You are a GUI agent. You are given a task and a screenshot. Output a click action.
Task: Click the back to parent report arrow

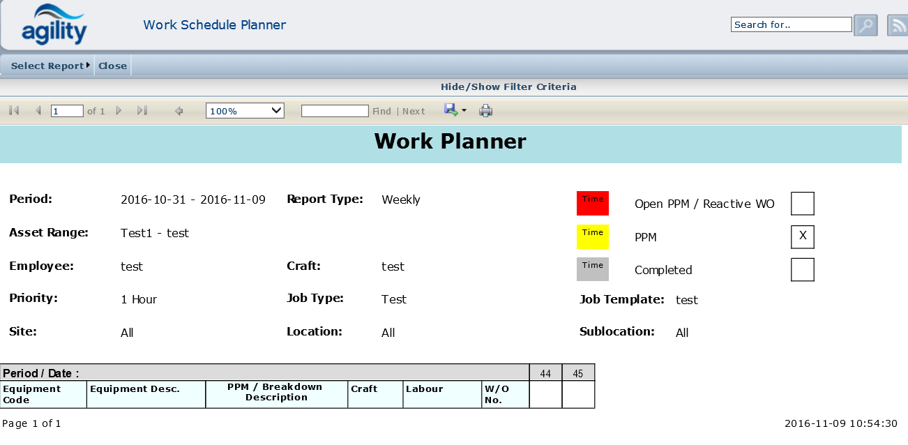coord(179,110)
